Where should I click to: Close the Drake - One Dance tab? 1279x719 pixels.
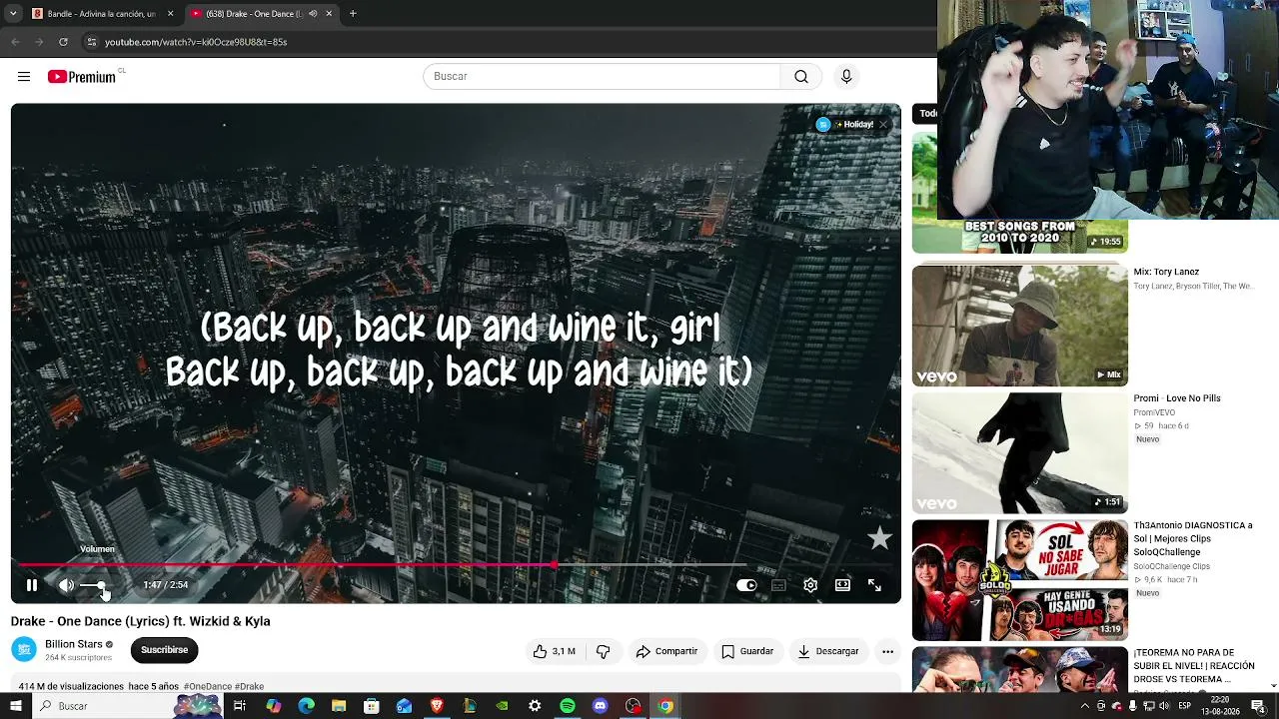coord(329,14)
